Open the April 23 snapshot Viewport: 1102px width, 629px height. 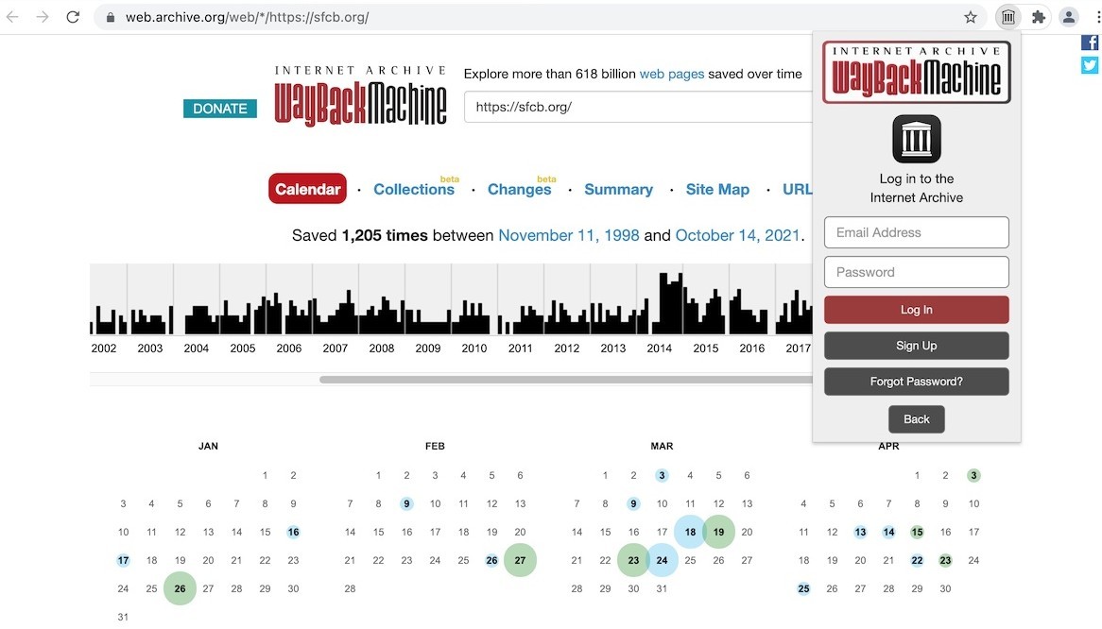point(945,560)
